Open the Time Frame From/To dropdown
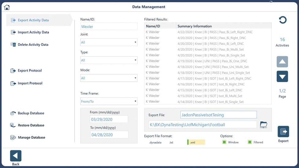 [x=109, y=101]
